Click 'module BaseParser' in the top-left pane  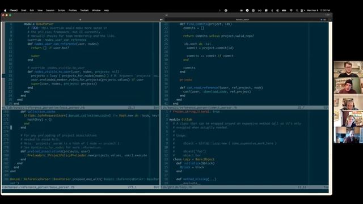[39, 24]
